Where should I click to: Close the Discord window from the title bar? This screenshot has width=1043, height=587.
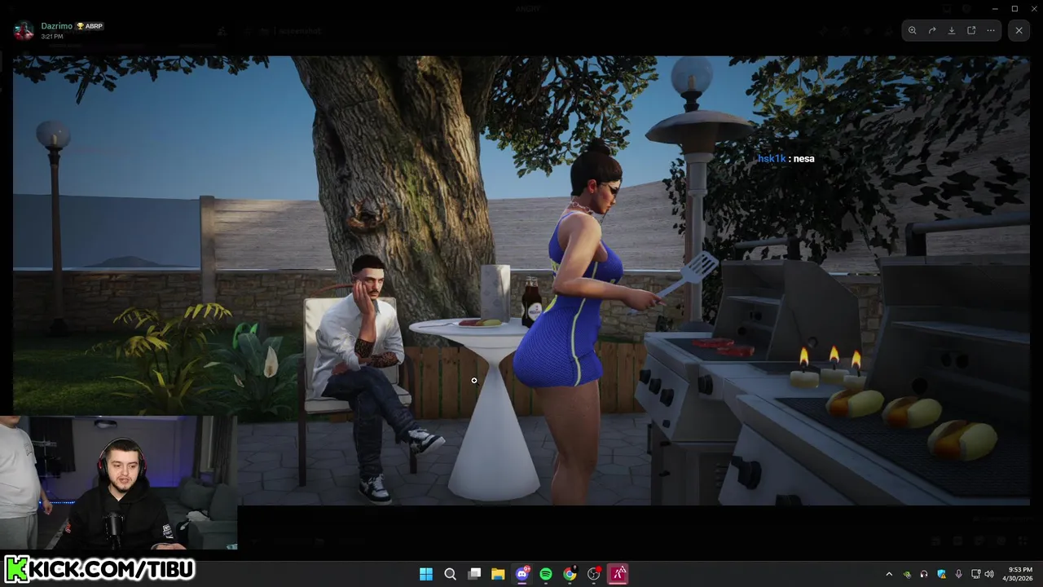click(x=1033, y=8)
